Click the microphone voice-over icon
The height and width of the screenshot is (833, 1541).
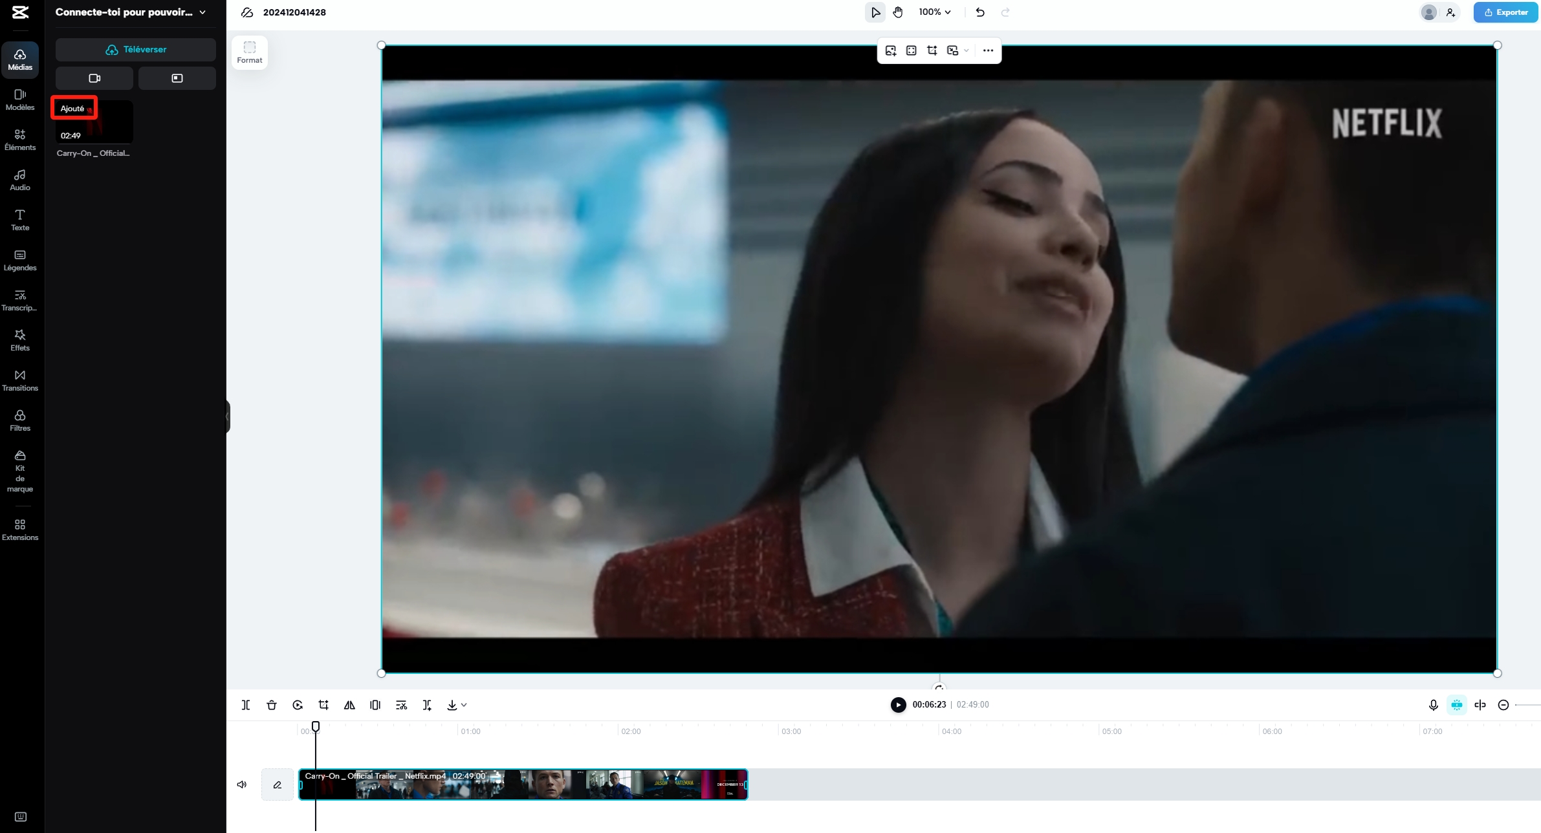coord(1433,705)
